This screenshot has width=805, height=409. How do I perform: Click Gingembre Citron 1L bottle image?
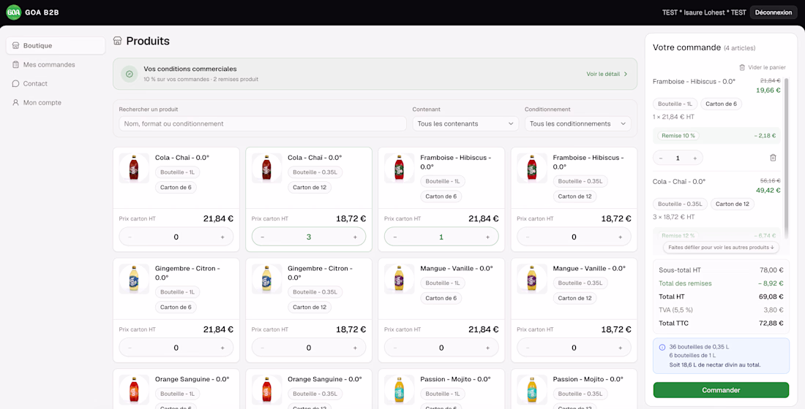pos(134,279)
